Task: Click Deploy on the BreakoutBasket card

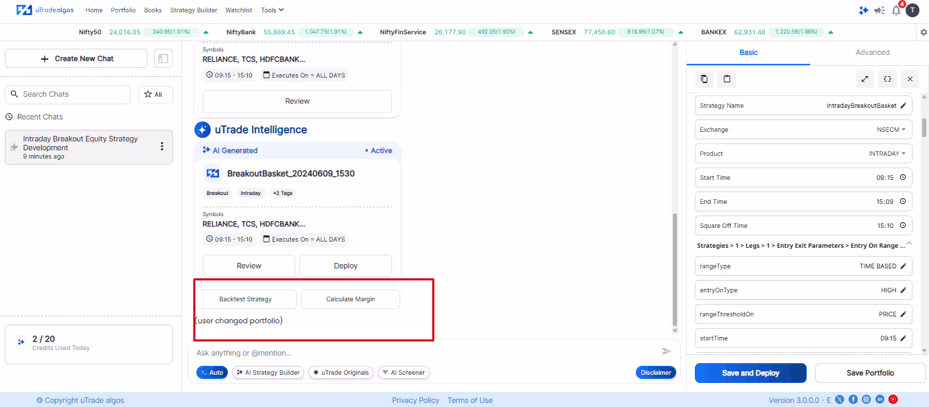Action: tap(345, 266)
